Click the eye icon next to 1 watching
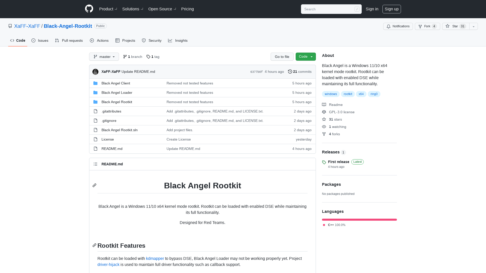 (x=324, y=127)
